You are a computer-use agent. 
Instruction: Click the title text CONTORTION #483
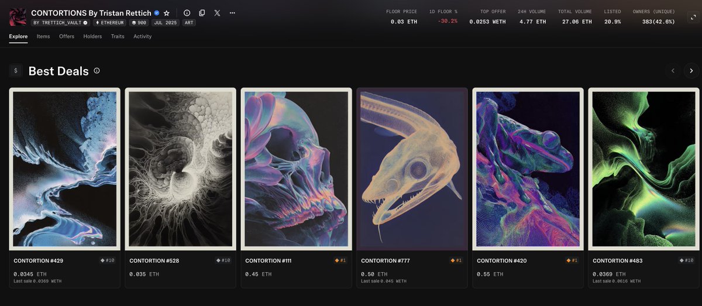click(x=617, y=260)
